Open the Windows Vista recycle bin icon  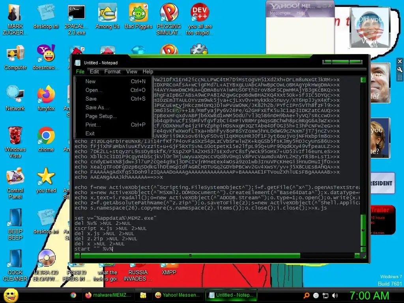coord(15,142)
